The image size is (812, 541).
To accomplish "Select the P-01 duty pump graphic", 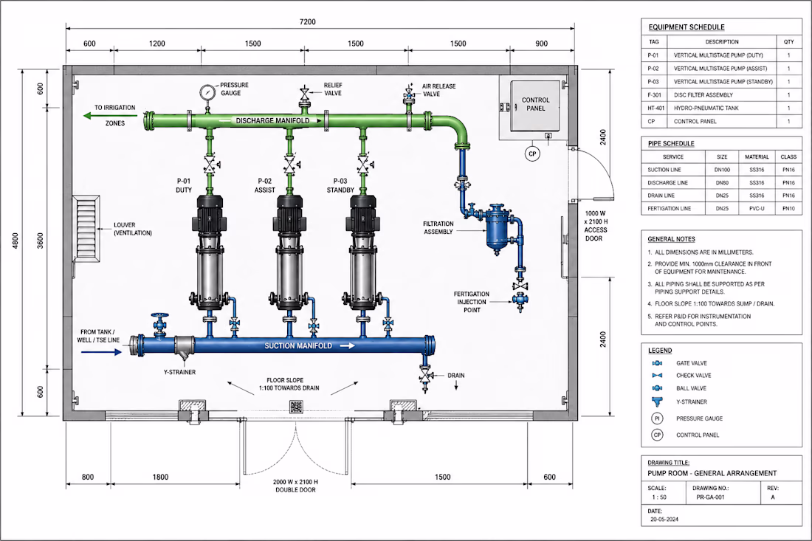I will pyautogui.click(x=209, y=252).
